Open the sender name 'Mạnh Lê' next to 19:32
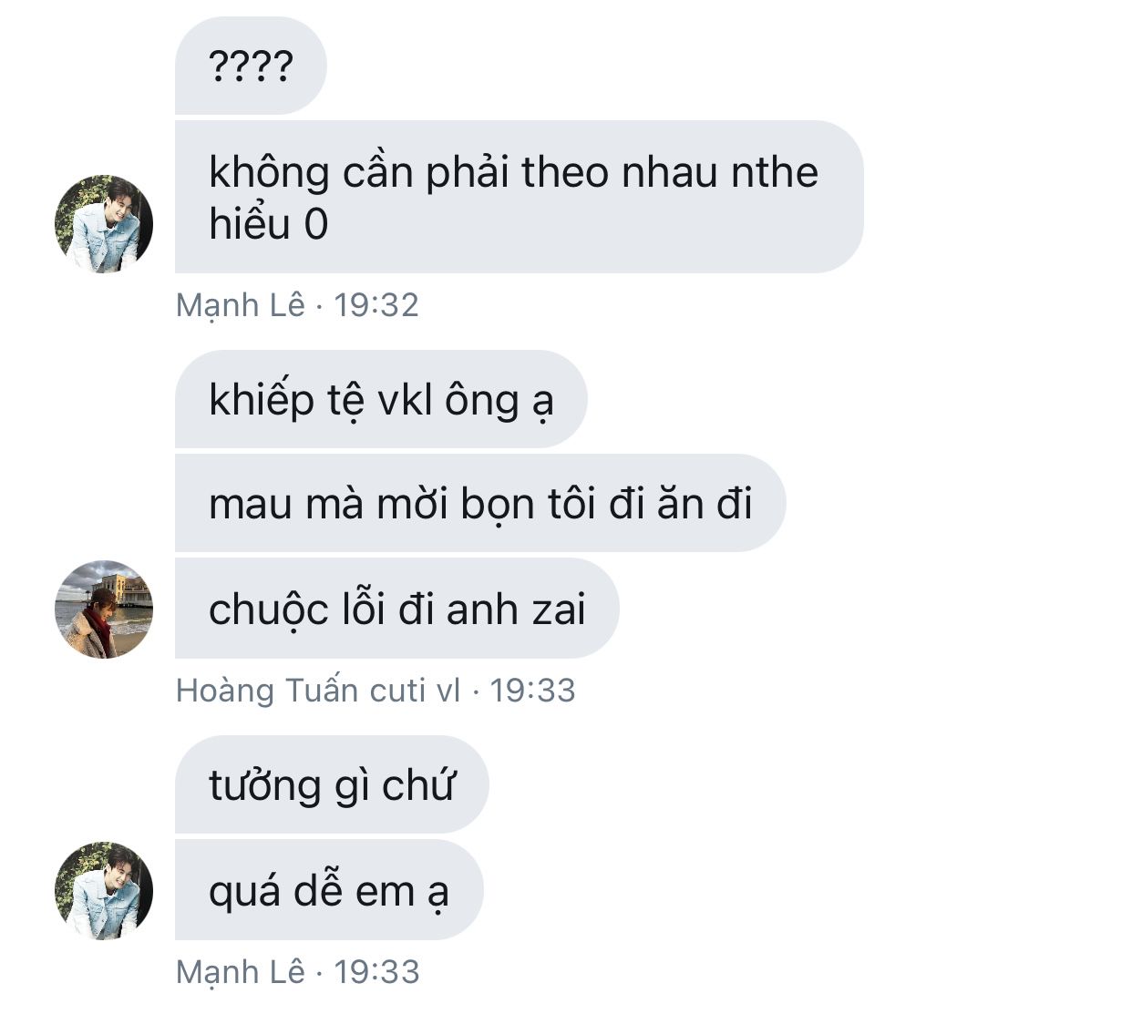This screenshot has width=1132, height=1014. [x=241, y=305]
